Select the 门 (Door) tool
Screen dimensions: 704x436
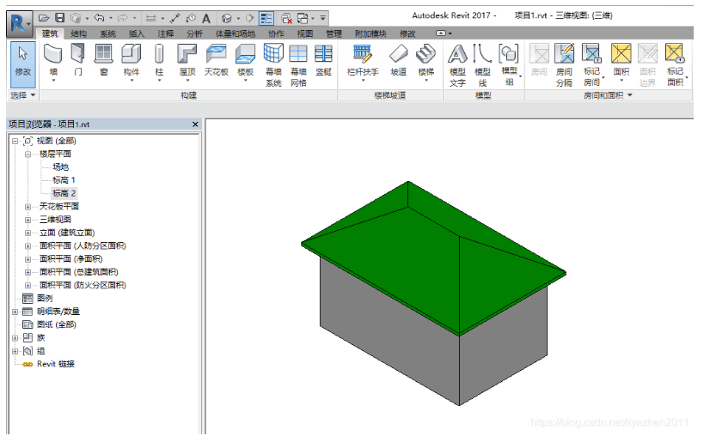[78, 60]
